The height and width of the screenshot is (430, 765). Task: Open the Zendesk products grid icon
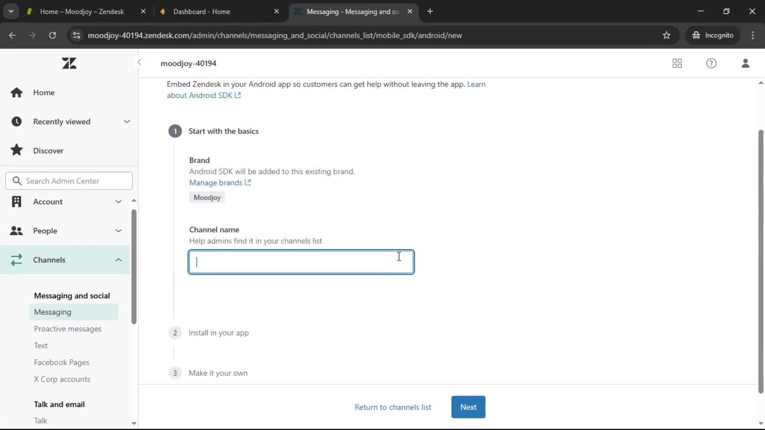coord(677,63)
